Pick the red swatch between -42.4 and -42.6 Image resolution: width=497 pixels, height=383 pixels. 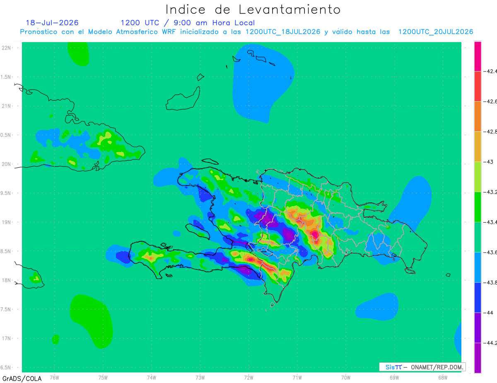coord(478,86)
